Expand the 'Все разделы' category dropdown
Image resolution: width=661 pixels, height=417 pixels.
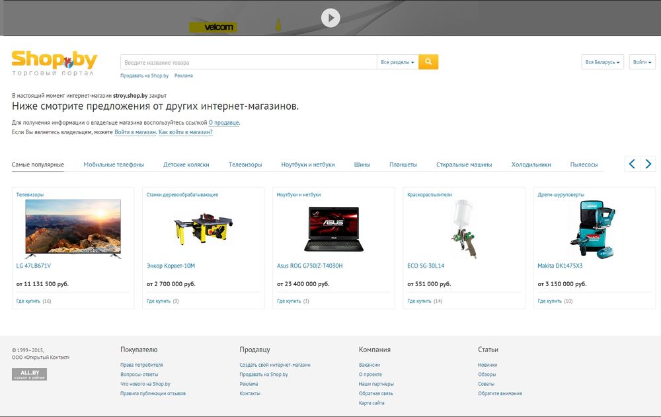click(397, 62)
